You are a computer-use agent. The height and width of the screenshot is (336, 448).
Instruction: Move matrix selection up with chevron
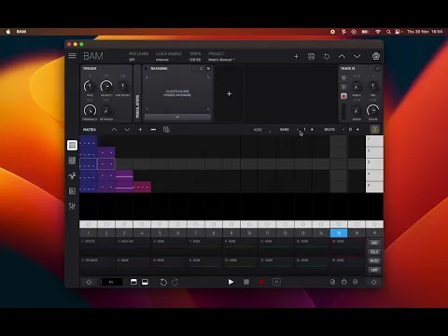click(114, 130)
